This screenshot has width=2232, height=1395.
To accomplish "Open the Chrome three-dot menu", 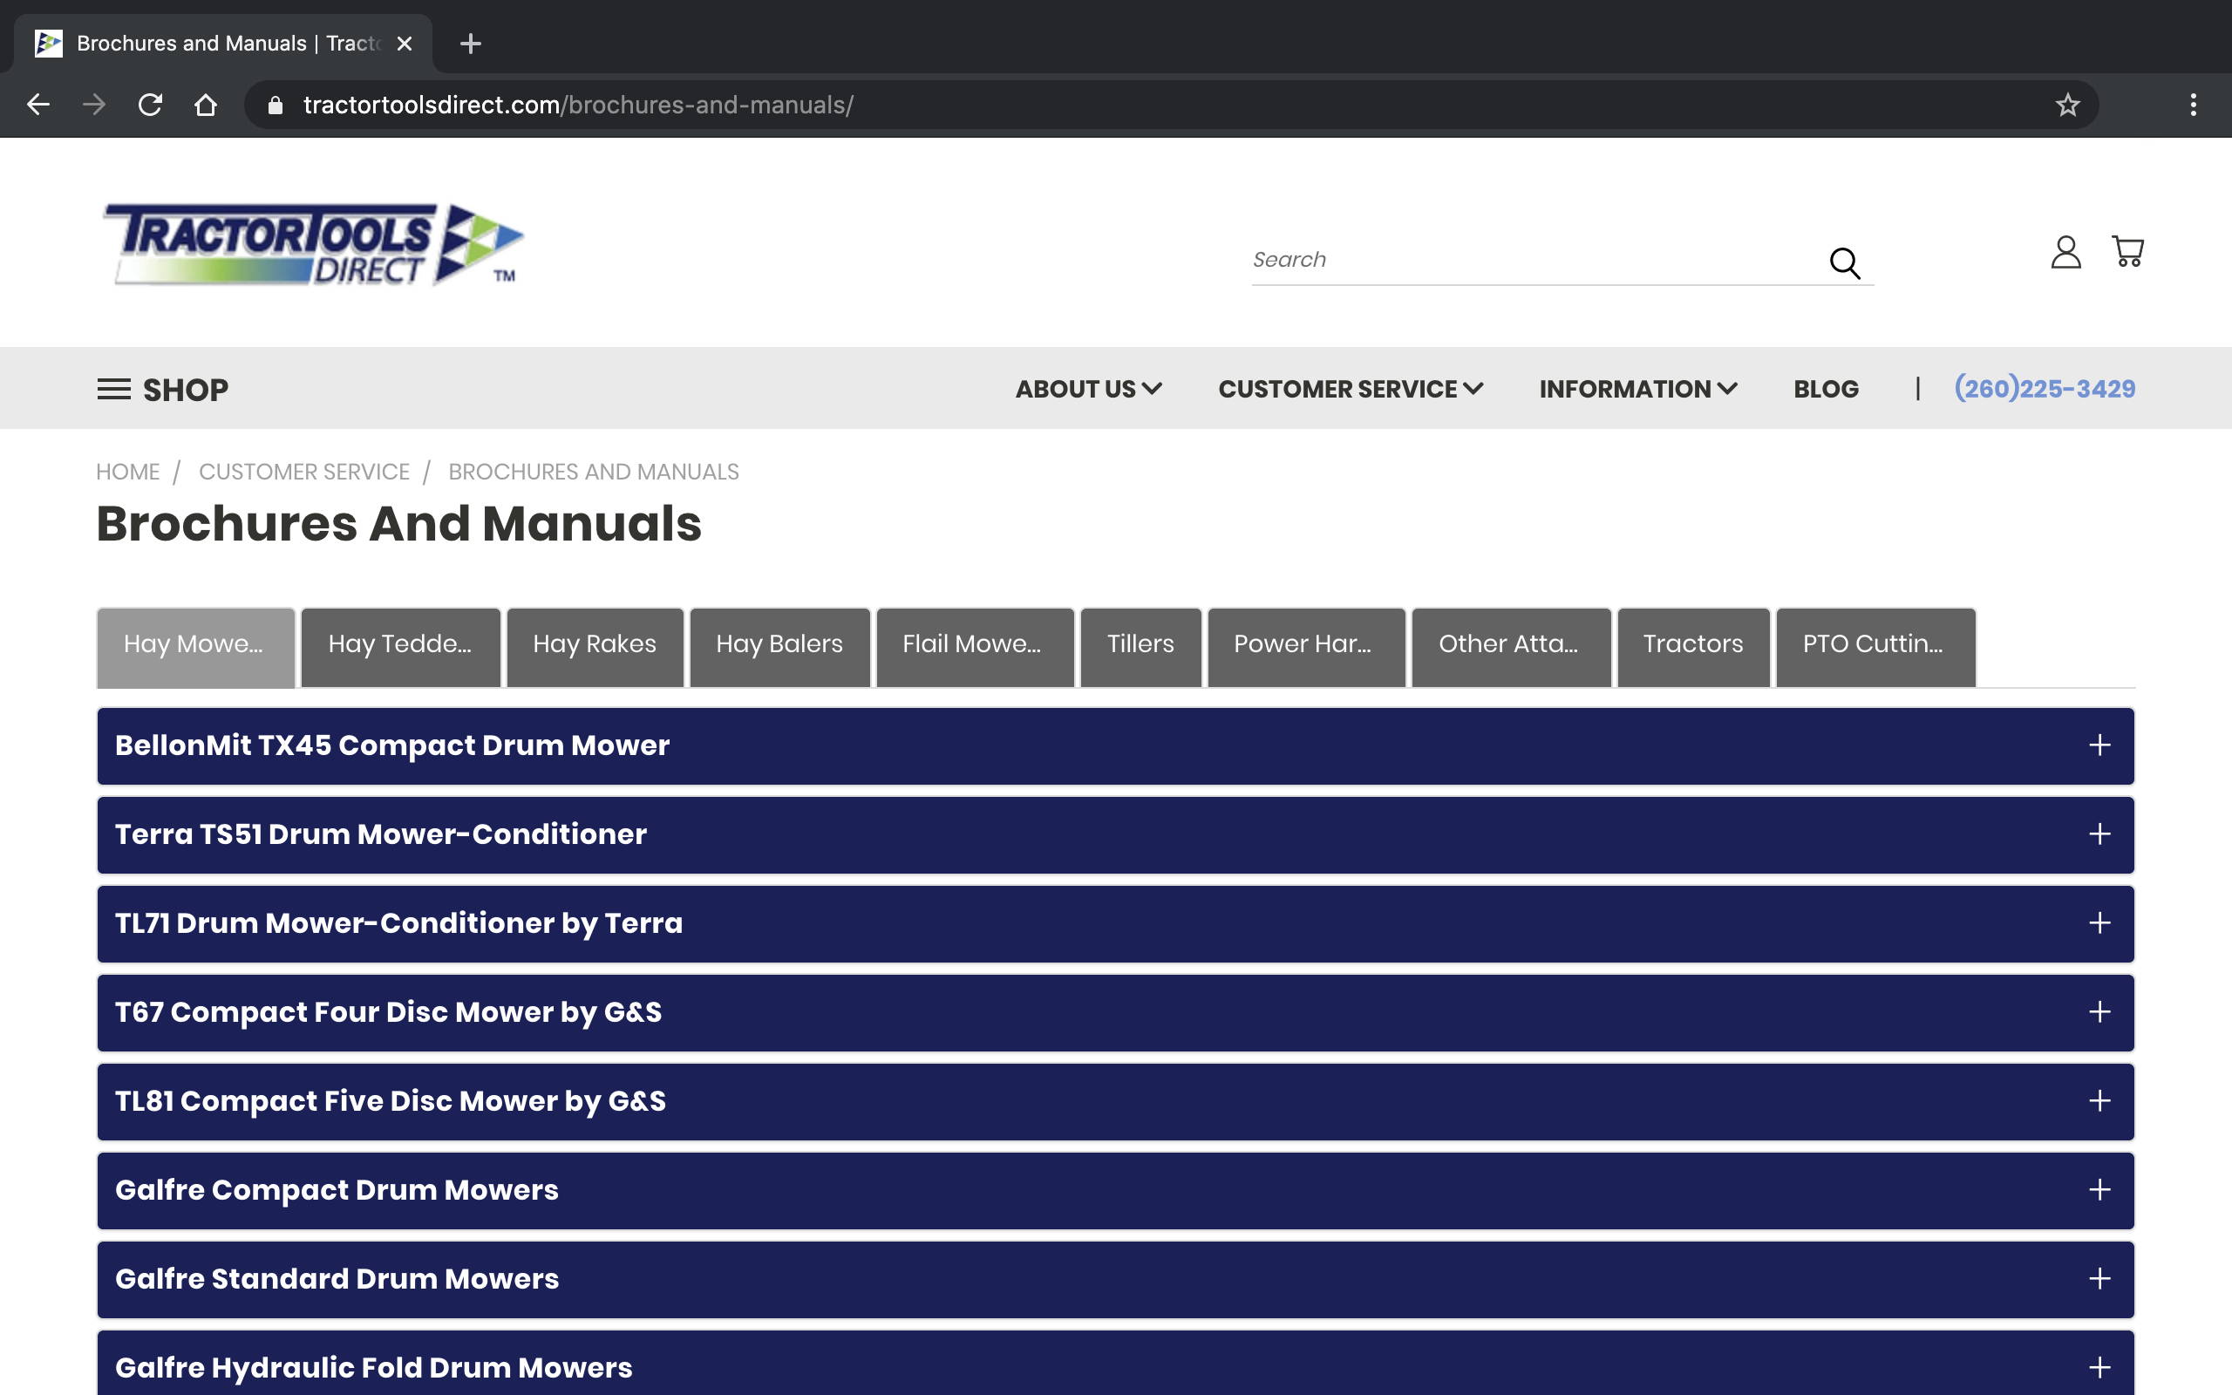I will pyautogui.click(x=2194, y=105).
